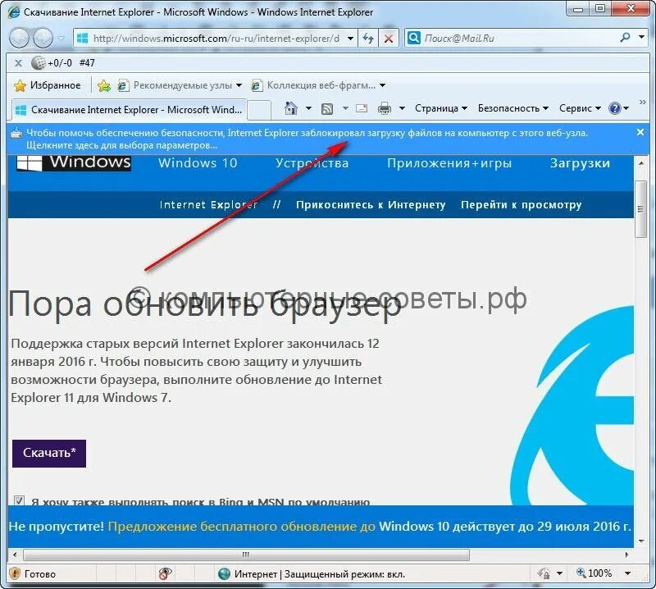Image resolution: width=656 pixels, height=589 pixels.
Task: Expand the Print options dropdown arrow
Action: 402,108
